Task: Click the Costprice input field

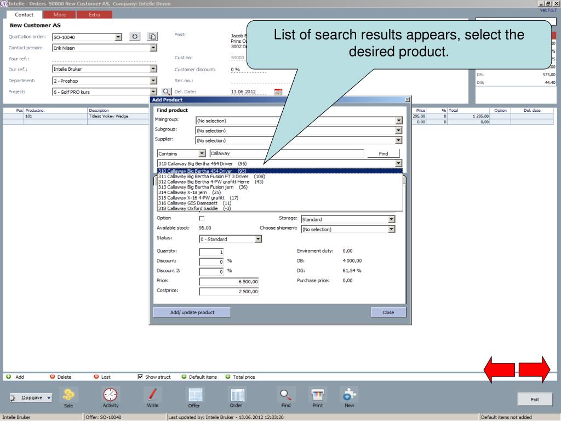Action: pyautogui.click(x=229, y=292)
